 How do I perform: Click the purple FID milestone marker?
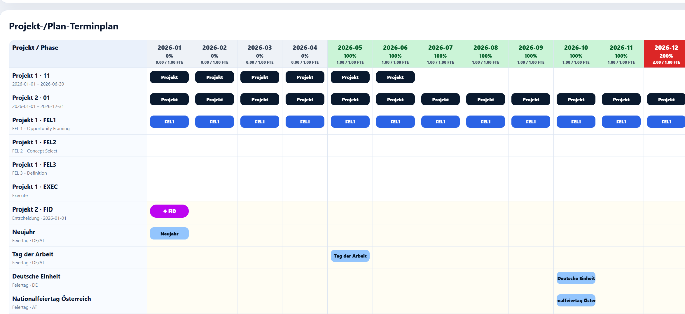click(169, 211)
